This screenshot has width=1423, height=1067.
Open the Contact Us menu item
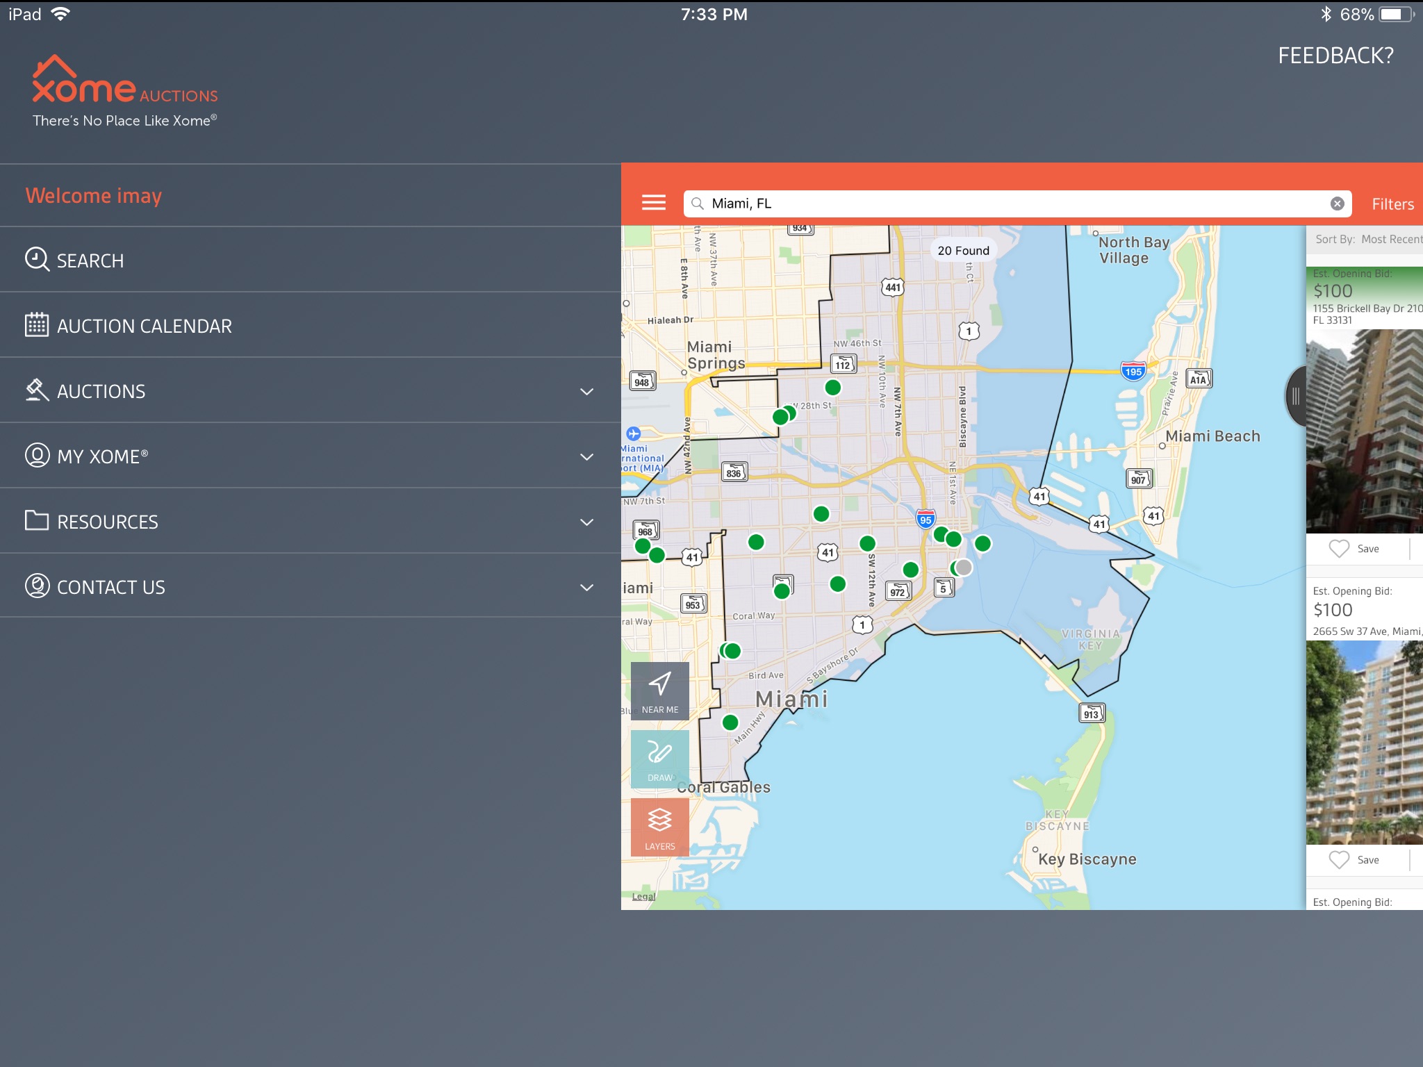pos(310,587)
